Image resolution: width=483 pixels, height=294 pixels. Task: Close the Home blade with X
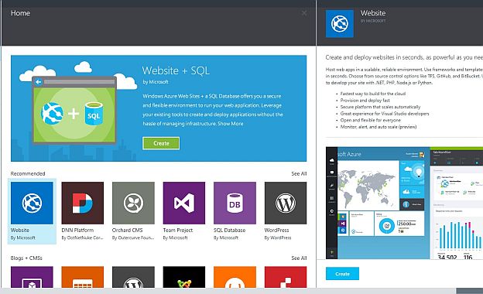[x=304, y=13]
